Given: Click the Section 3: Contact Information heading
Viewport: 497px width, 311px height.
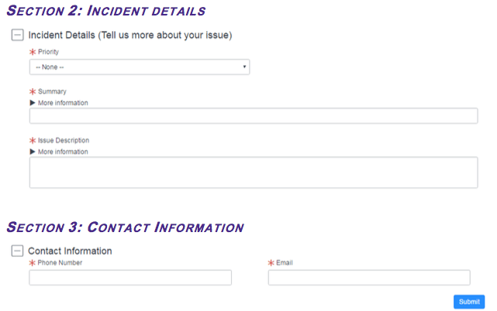Looking at the screenshot, I should pyautogui.click(x=125, y=227).
